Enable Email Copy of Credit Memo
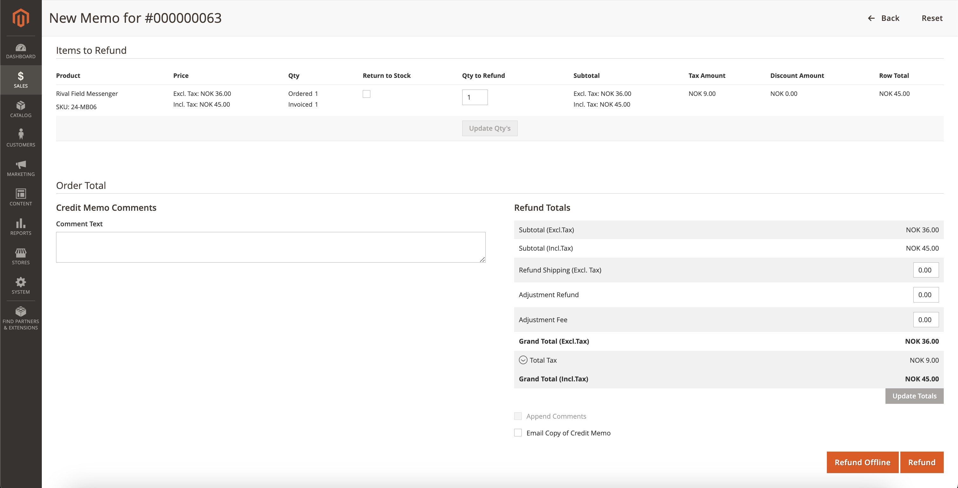This screenshot has width=958, height=488. tap(518, 433)
